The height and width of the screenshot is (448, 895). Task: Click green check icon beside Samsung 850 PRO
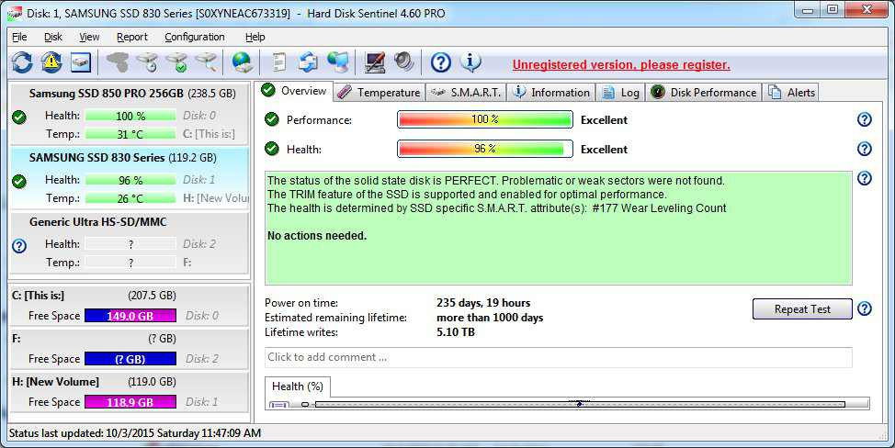[18, 118]
